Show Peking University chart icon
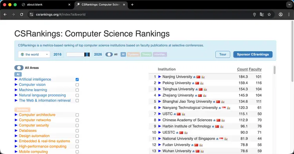 click(x=202, y=83)
